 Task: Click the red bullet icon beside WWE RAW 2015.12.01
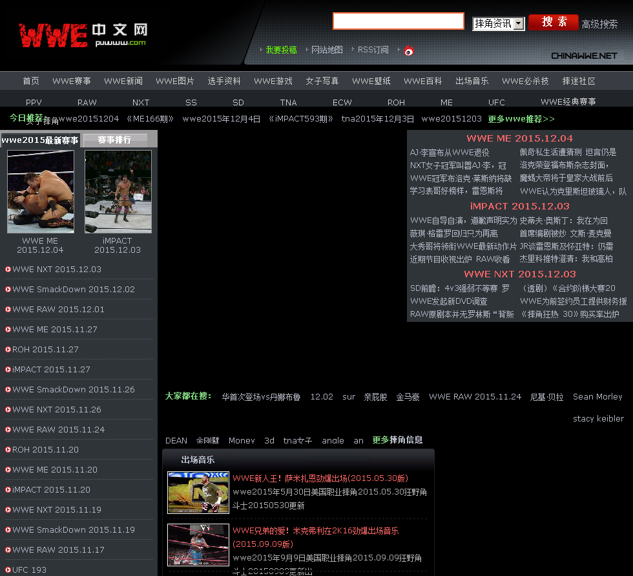[x=8, y=310]
